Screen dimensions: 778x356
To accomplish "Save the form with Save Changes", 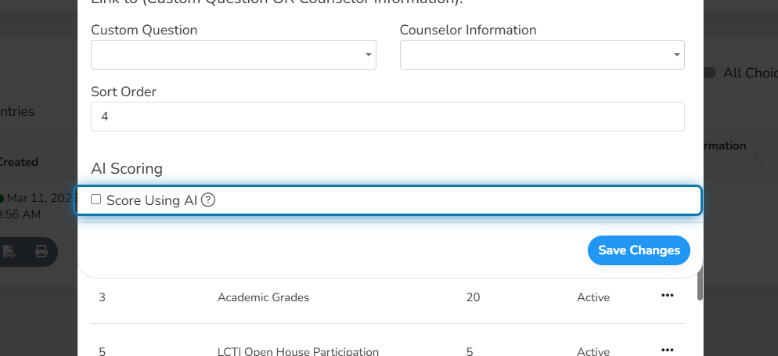I will tap(639, 250).
